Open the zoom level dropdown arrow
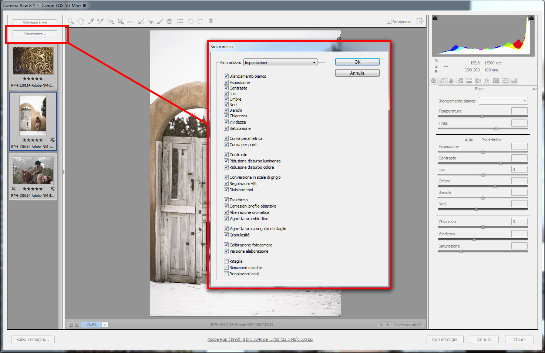Viewport: 545px width, 353px height. (105, 325)
